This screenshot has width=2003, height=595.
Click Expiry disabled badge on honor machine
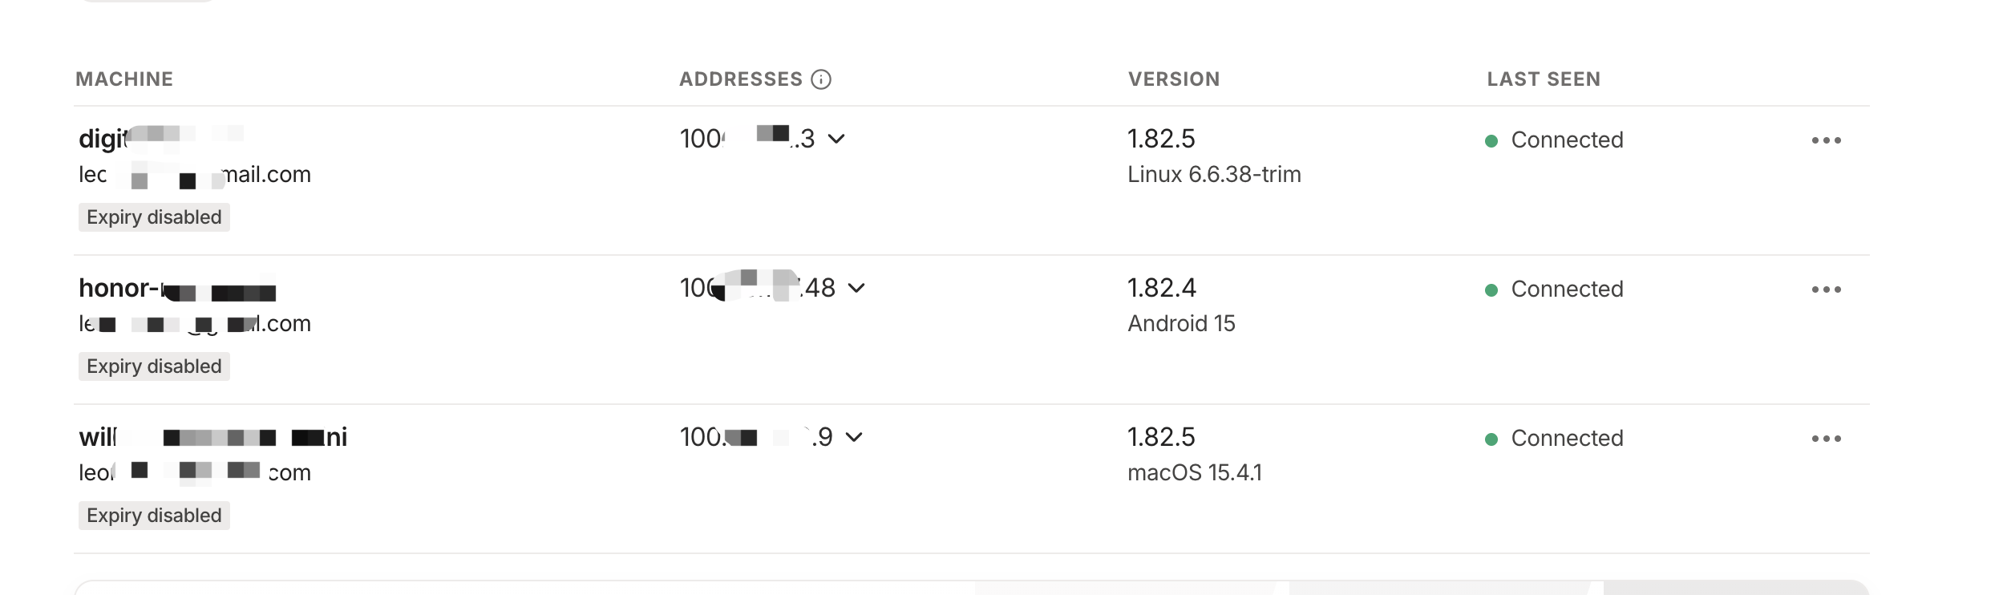tap(154, 366)
